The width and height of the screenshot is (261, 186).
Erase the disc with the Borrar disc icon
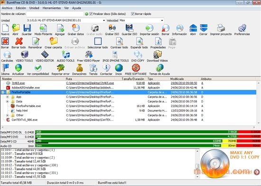tap(166, 28)
